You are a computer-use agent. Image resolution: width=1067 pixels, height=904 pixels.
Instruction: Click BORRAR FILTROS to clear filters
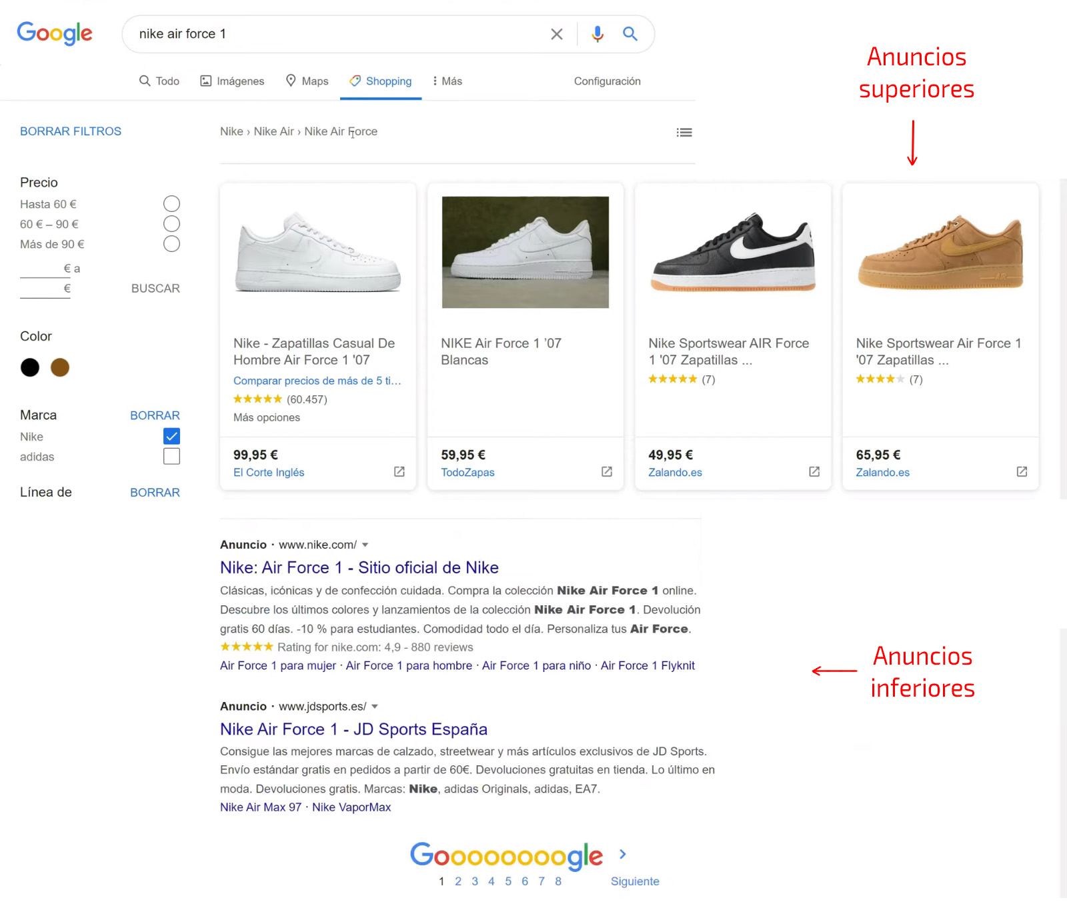71,131
